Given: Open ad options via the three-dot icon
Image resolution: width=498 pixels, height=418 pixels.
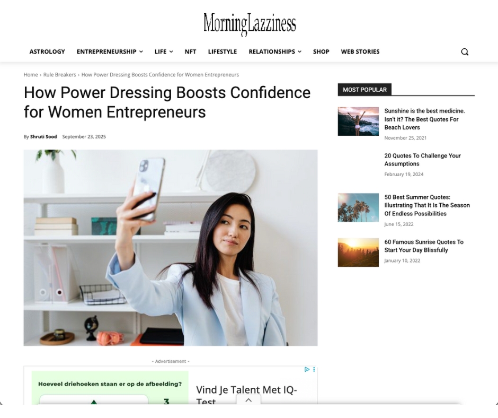Looking at the screenshot, I should [x=314, y=370].
